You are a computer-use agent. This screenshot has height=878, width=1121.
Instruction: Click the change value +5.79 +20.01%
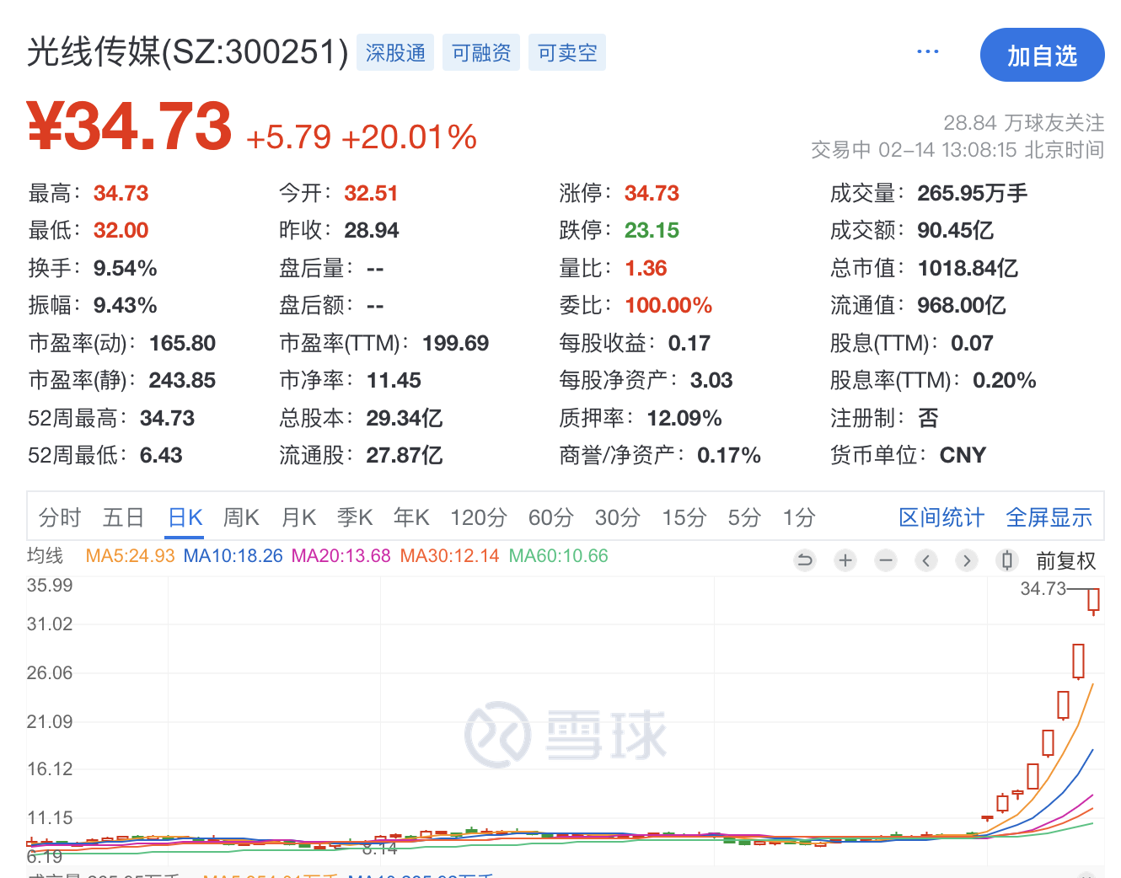point(361,137)
